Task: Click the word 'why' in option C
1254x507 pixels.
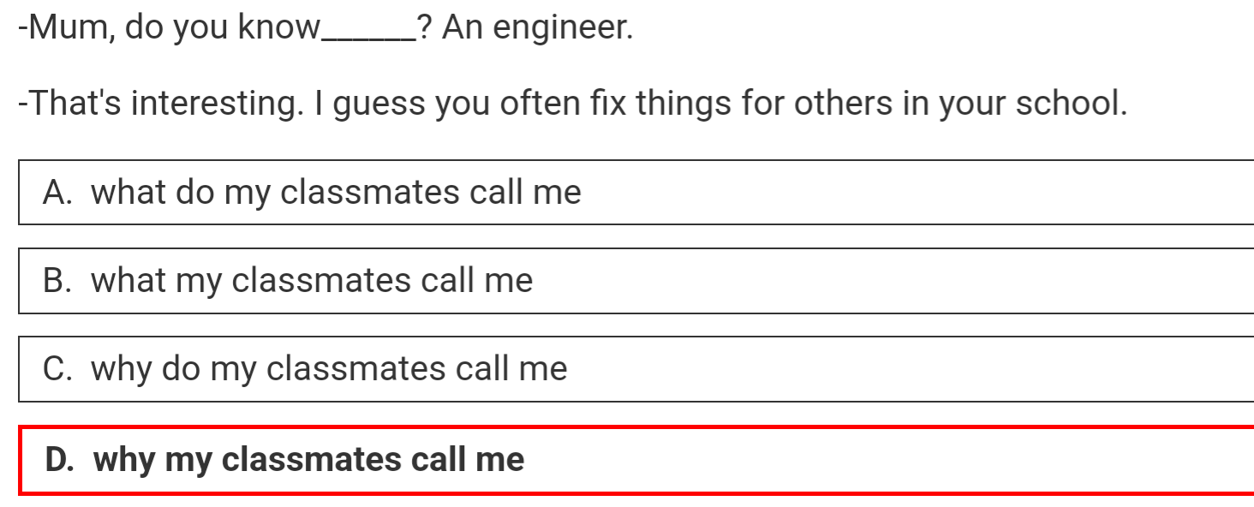Action: [x=121, y=370]
